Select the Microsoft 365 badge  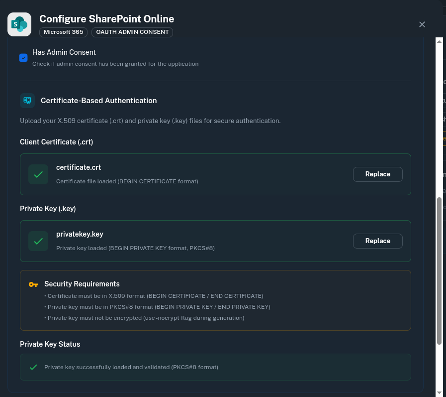(63, 31)
